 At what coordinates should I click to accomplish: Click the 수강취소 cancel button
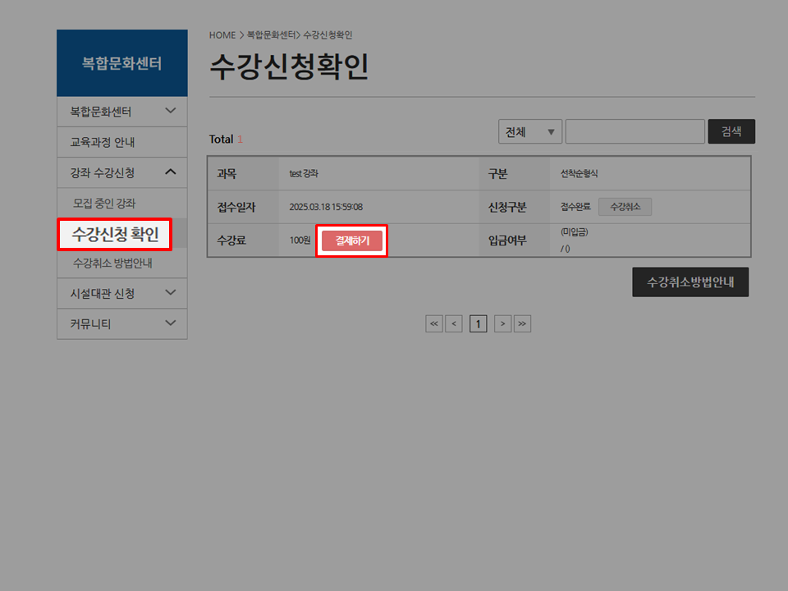click(x=625, y=207)
